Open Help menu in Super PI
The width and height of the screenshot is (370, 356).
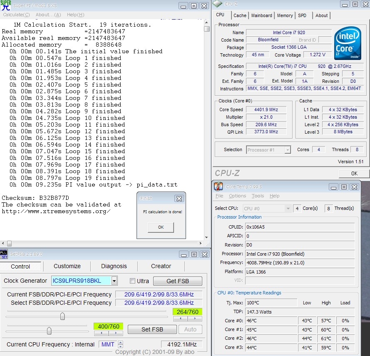(x=75, y=15)
